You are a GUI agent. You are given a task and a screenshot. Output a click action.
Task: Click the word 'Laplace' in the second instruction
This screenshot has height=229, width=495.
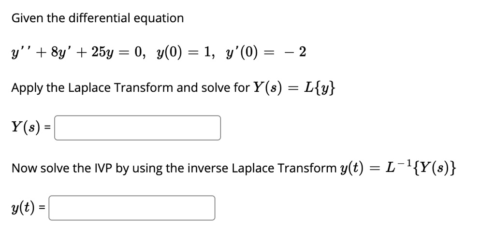coord(253,169)
